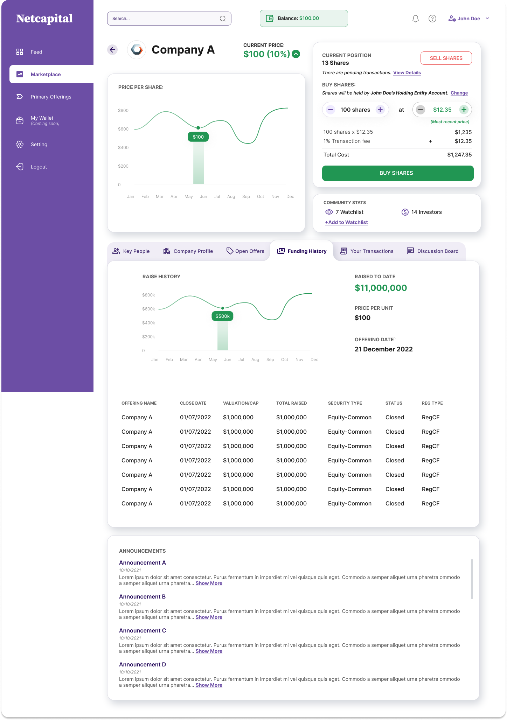Click the Investors dollar icon
The width and height of the screenshot is (507, 720).
click(x=405, y=212)
